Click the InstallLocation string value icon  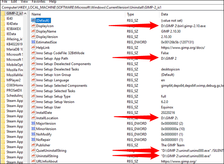click(33, 118)
